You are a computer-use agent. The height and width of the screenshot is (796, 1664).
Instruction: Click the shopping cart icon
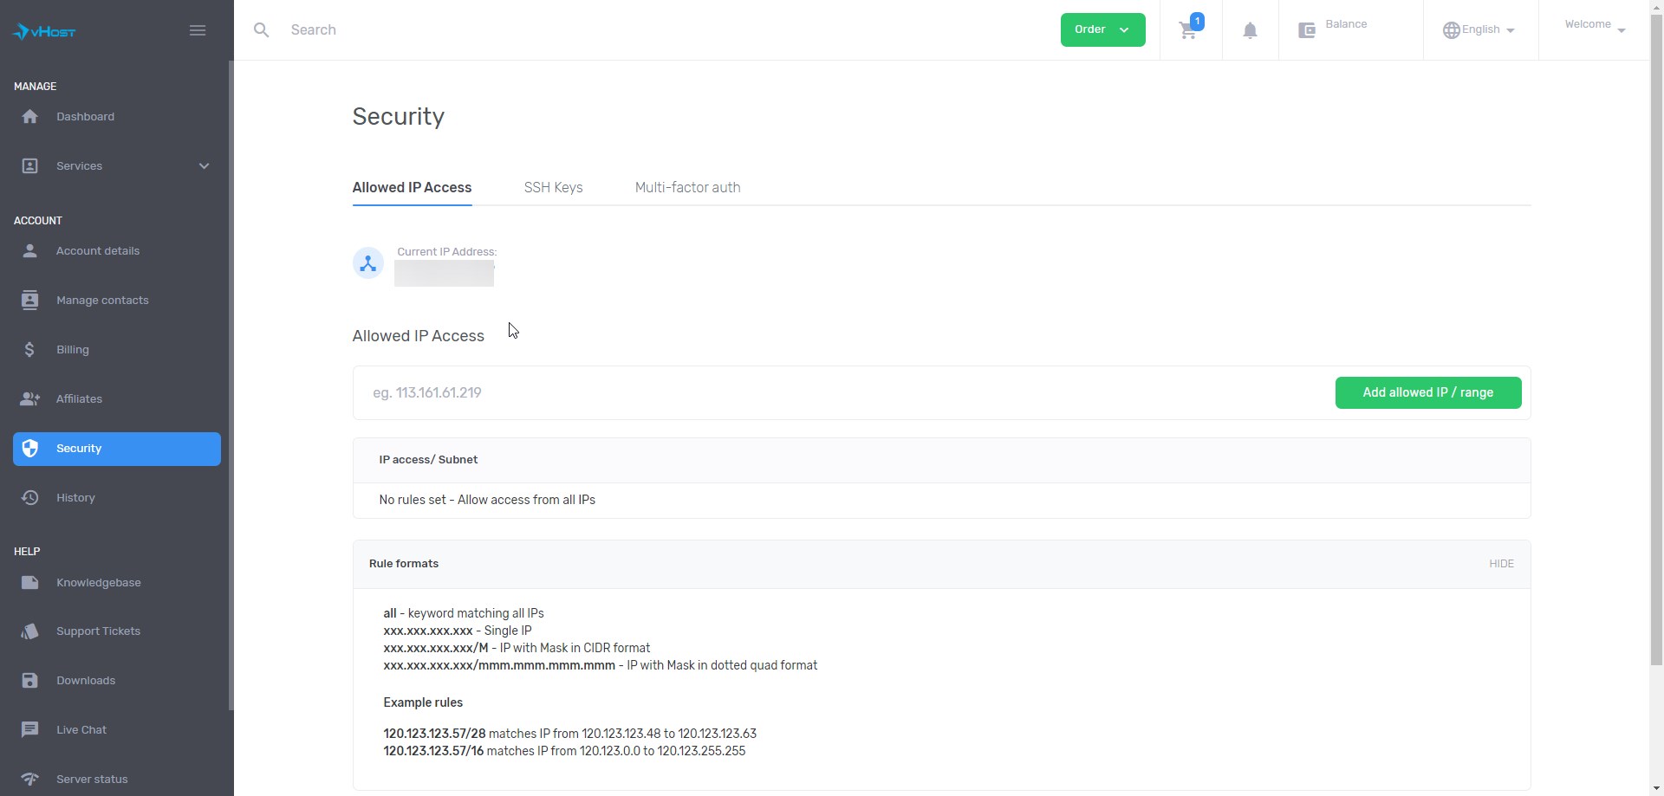1188,31
